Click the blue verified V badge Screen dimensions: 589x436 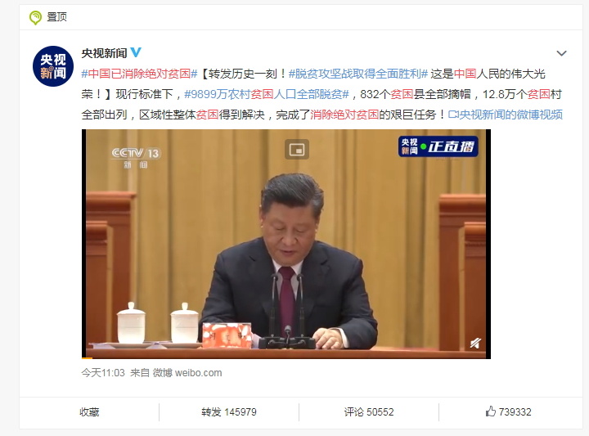point(136,52)
